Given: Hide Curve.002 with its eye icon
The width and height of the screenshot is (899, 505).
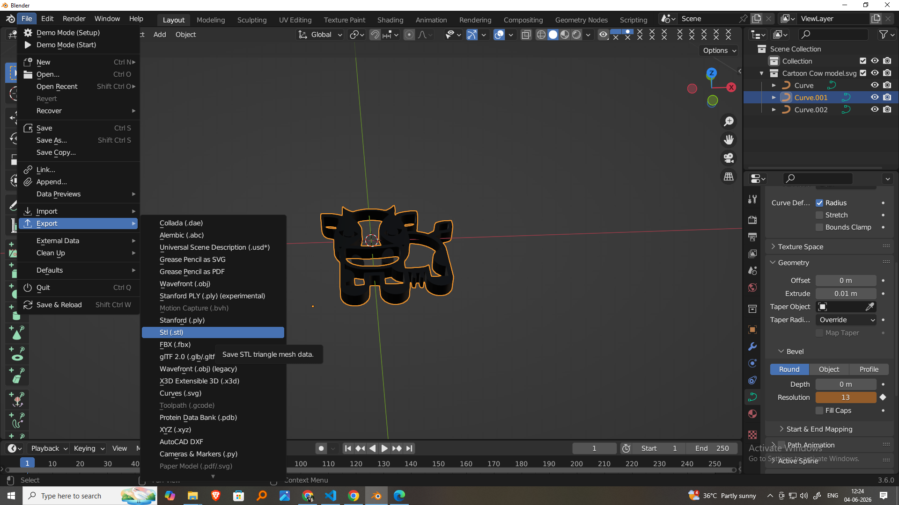Looking at the screenshot, I should pyautogui.click(x=875, y=109).
